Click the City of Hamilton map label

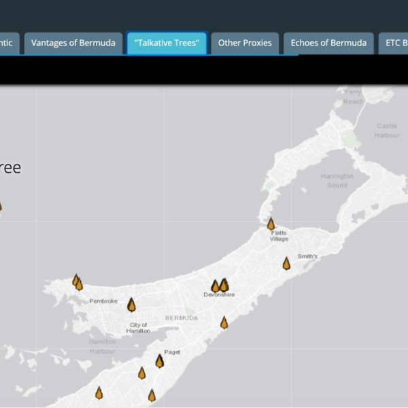click(x=139, y=328)
